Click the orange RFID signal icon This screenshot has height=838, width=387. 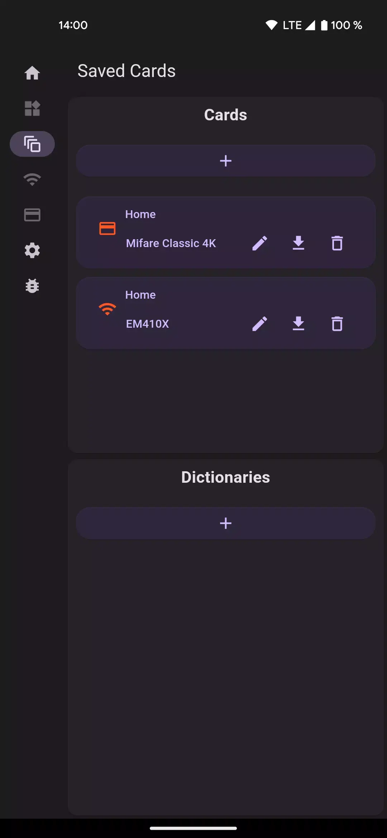point(107,308)
